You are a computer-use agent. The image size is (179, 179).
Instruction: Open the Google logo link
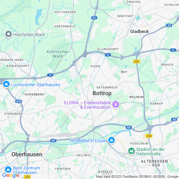coord(11,175)
